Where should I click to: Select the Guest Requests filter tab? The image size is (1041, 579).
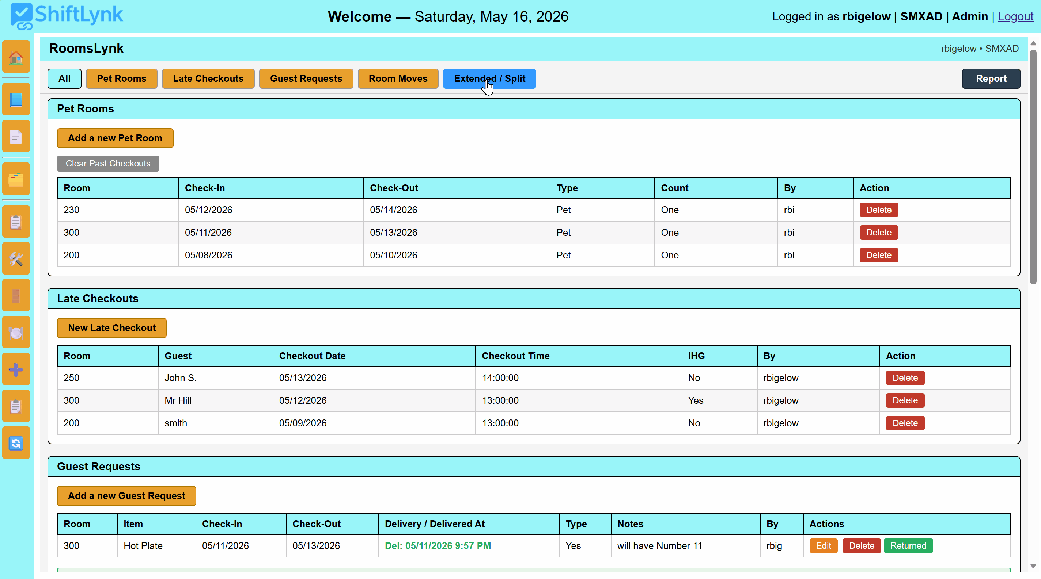[306, 79]
